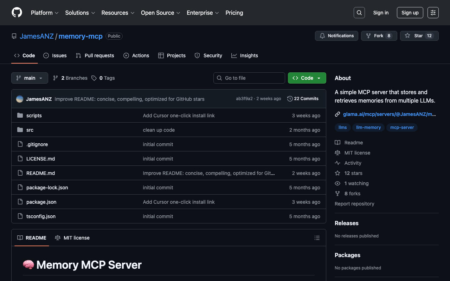Click the appearance settings icon in header
Viewport: 450px width, 281px height.
click(433, 13)
